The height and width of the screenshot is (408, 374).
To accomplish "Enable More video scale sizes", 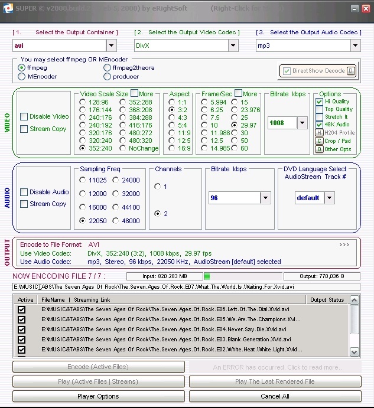I will 134,93.
